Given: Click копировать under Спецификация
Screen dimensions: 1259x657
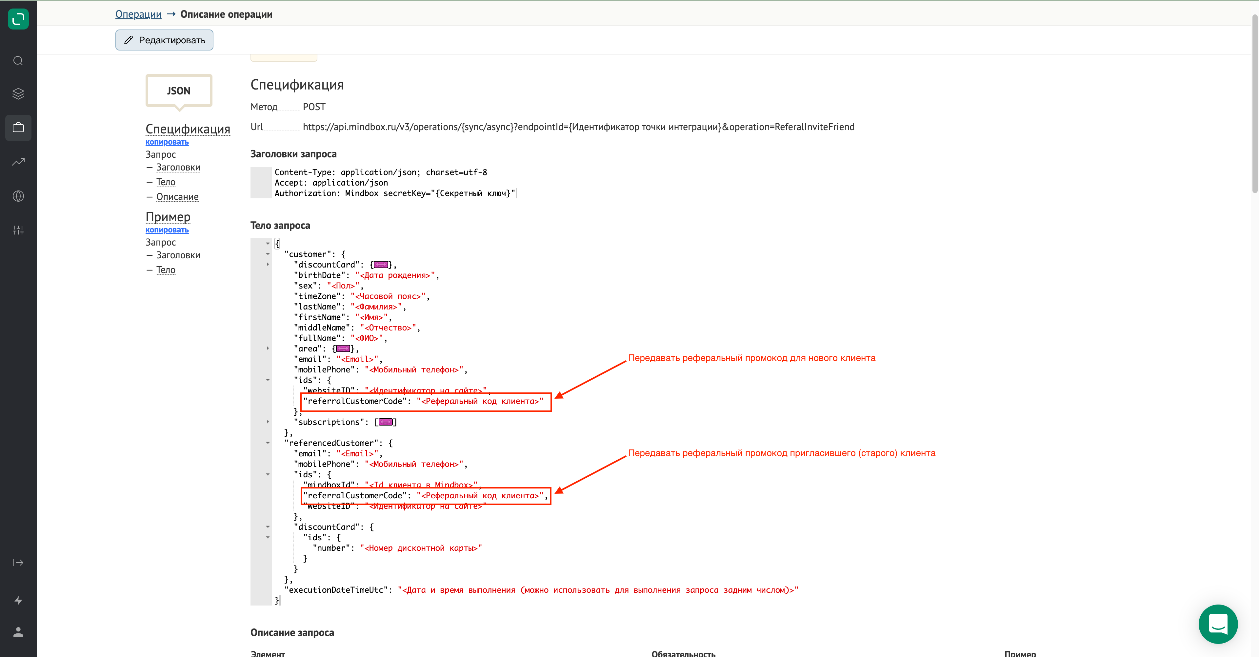Looking at the screenshot, I should coord(167,142).
